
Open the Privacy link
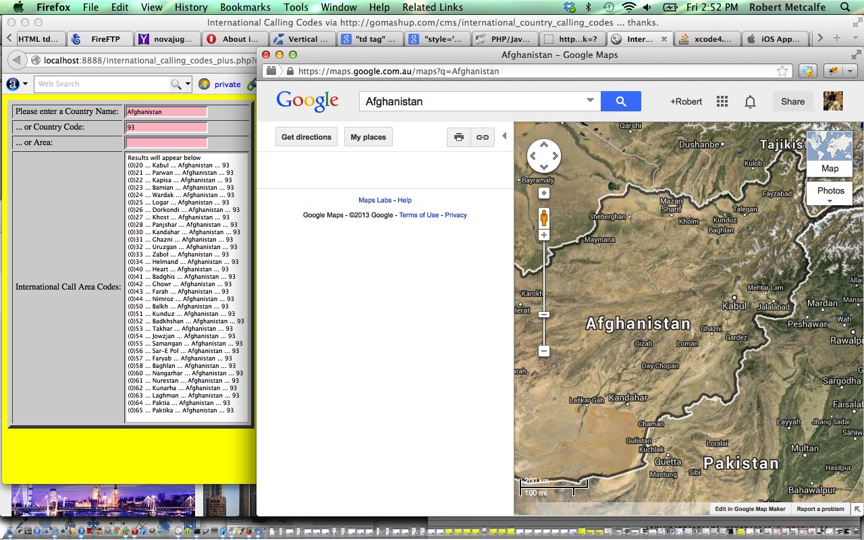[456, 215]
